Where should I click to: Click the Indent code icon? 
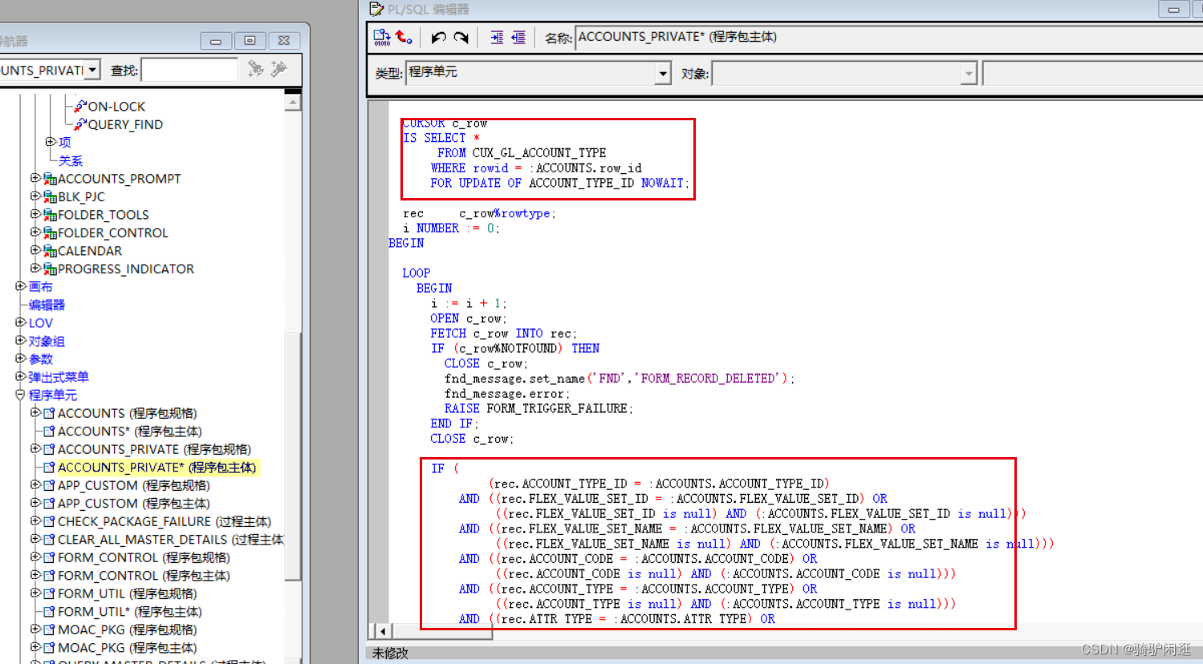(497, 38)
